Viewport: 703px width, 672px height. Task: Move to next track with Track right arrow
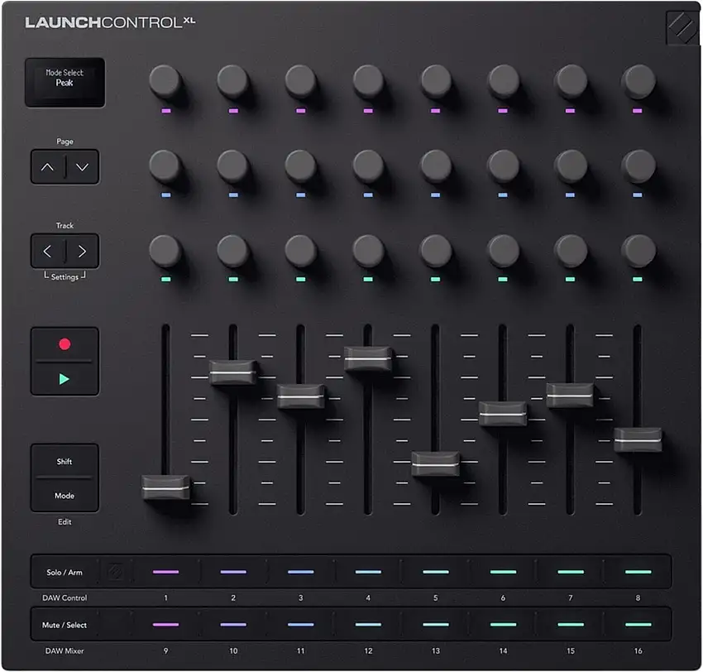tap(82, 252)
